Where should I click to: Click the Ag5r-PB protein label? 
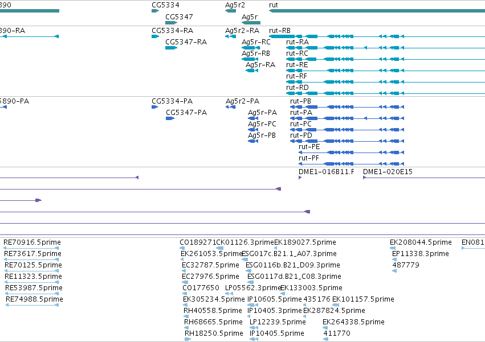coord(262,135)
